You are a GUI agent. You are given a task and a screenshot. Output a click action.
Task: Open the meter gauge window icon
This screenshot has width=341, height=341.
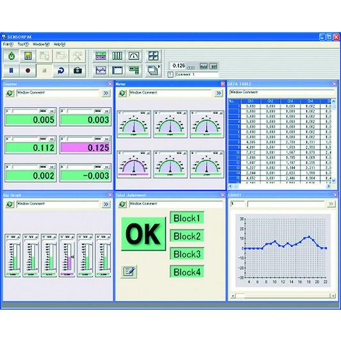(x=134, y=56)
